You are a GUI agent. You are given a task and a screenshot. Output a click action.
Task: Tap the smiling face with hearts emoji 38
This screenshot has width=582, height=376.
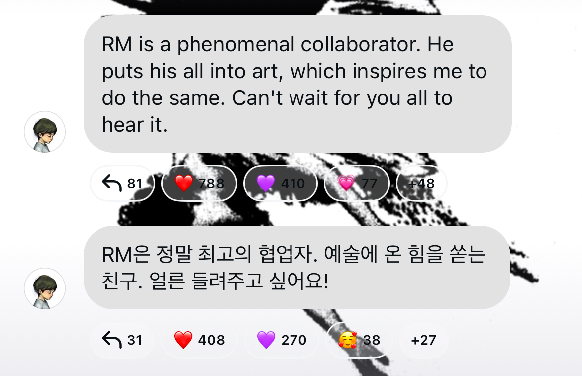tap(359, 340)
